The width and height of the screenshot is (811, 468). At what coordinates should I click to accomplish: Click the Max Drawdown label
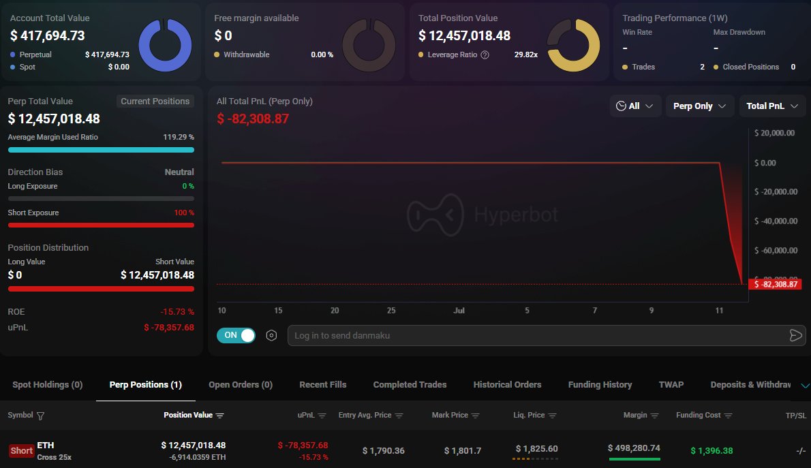tap(739, 32)
